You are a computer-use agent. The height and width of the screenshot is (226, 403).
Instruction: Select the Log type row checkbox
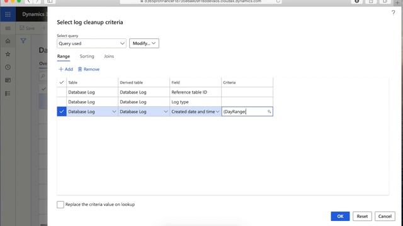tap(62, 102)
